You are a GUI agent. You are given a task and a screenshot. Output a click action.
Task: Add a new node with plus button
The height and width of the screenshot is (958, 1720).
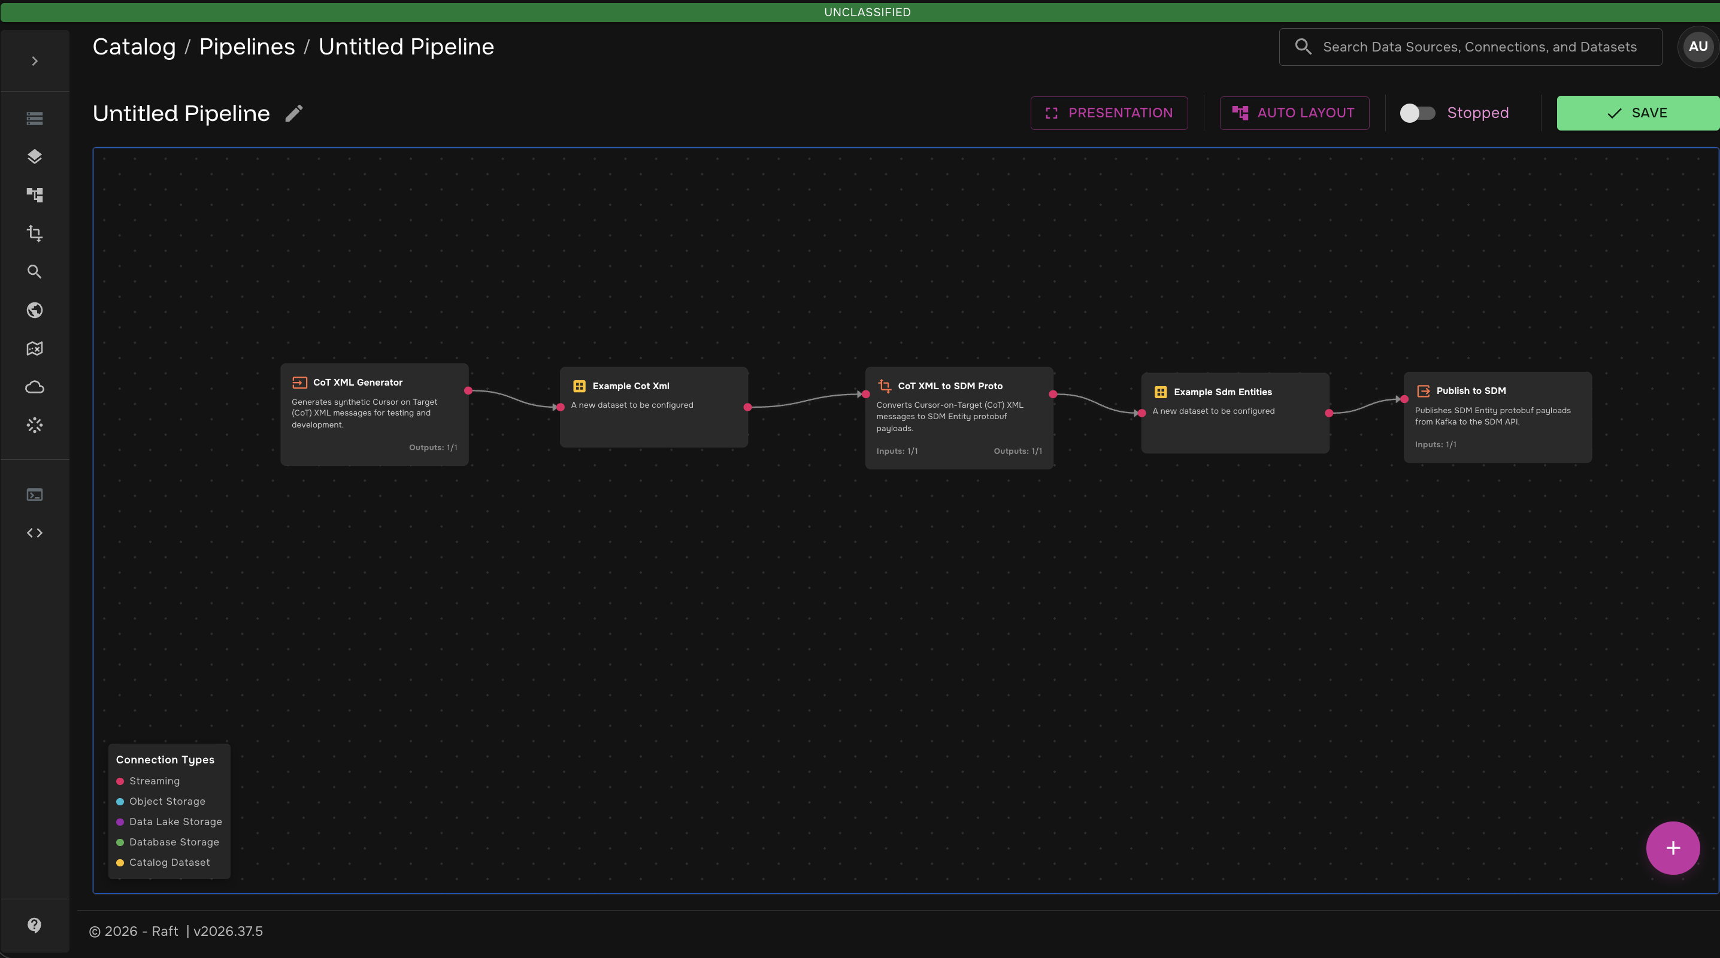coord(1673,848)
